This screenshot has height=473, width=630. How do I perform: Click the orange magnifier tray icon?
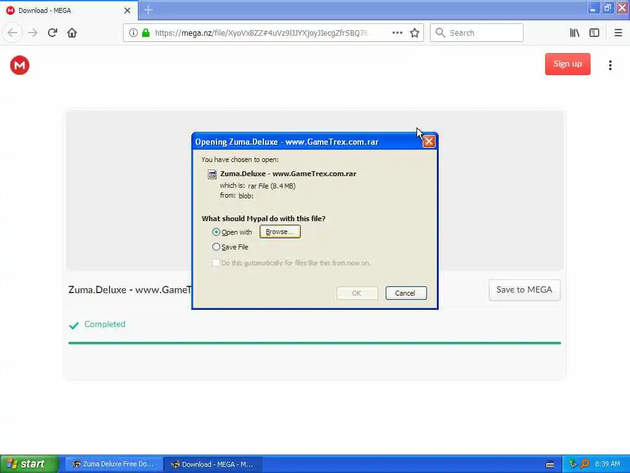[x=584, y=464]
